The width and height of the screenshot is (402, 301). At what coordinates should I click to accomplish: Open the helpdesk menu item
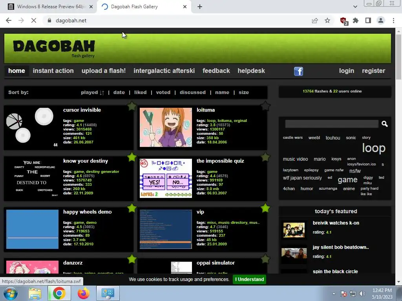point(251,71)
